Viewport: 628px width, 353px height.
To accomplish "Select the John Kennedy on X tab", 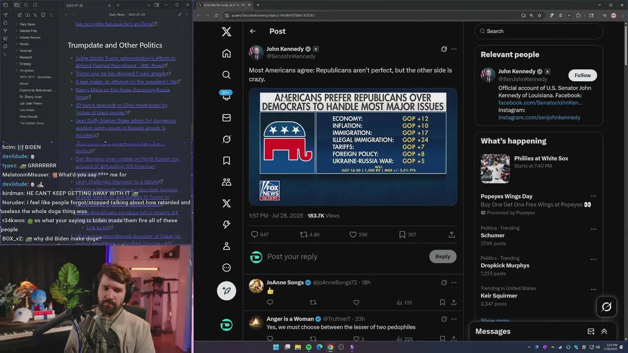I will tap(224, 5).
